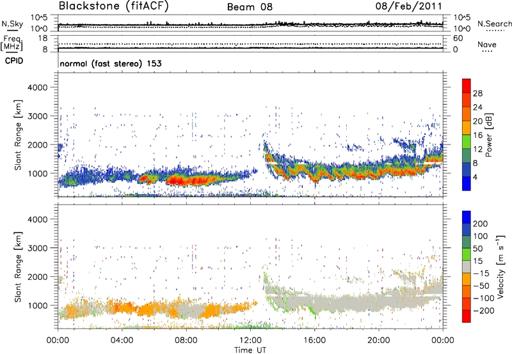Select the '3000' tick on power panel
Image resolution: width=512 pixels, height=354 pixels.
(x=37, y=116)
